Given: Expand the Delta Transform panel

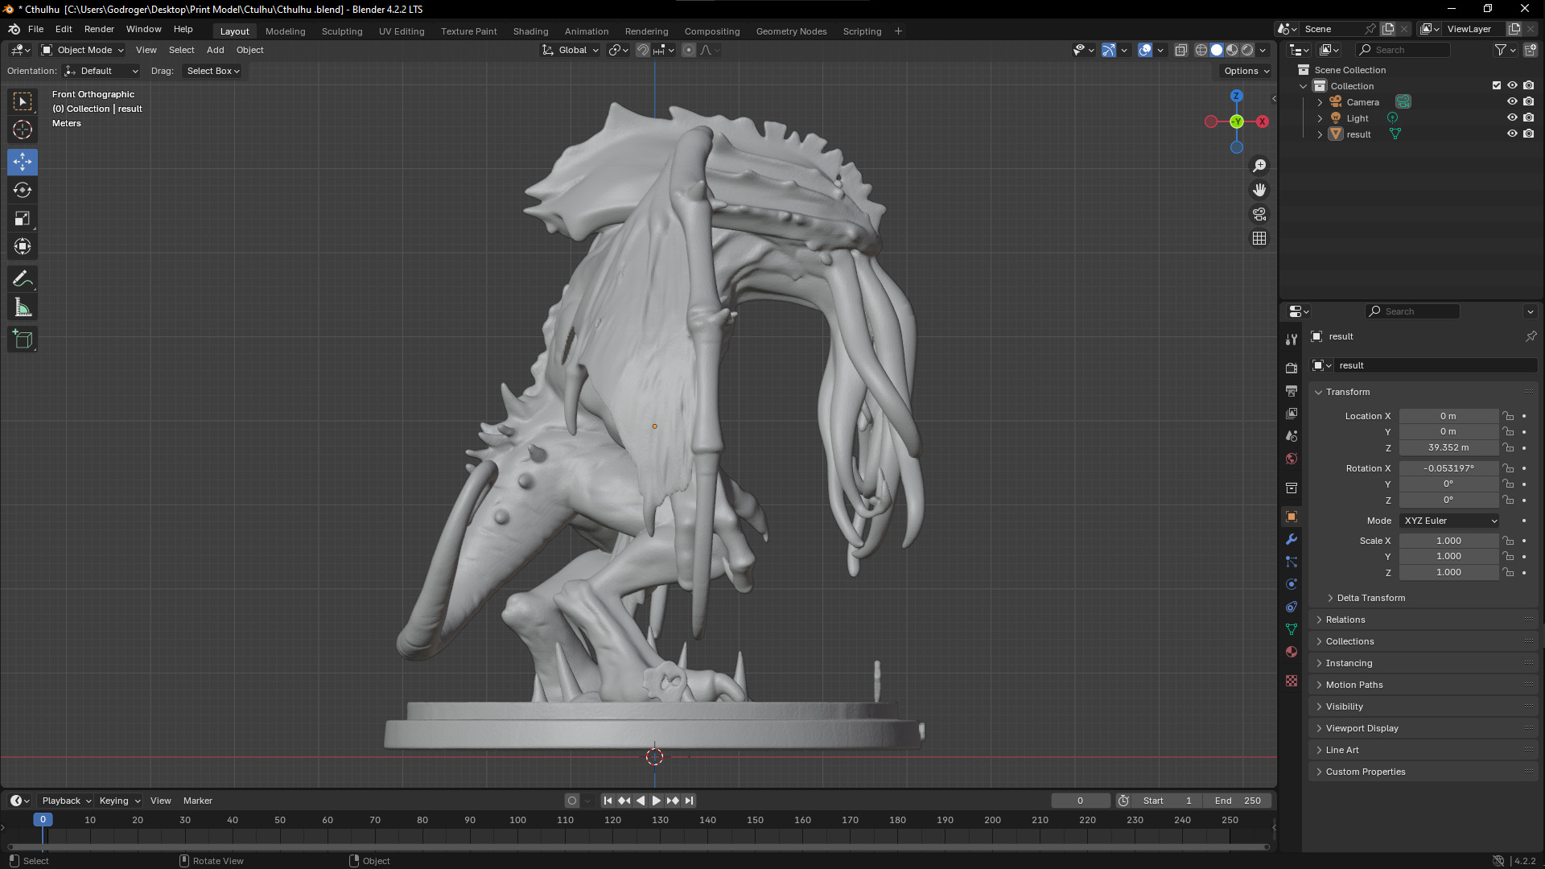Looking at the screenshot, I should [x=1370, y=598].
